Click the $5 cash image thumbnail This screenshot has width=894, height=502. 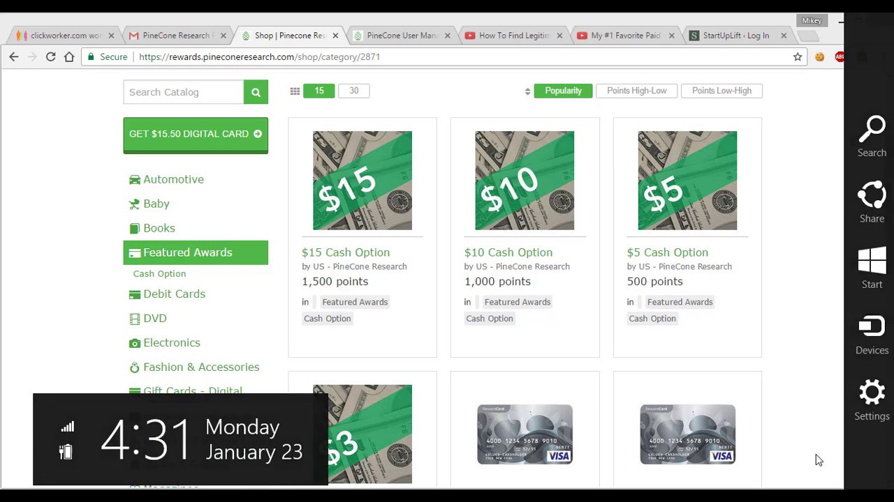click(687, 181)
